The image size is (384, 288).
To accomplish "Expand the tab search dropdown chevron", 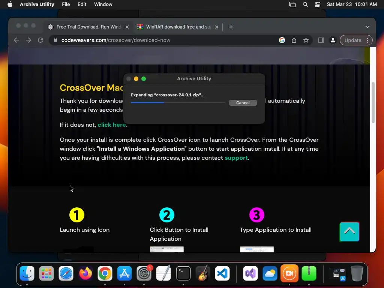I will [x=367, y=27].
